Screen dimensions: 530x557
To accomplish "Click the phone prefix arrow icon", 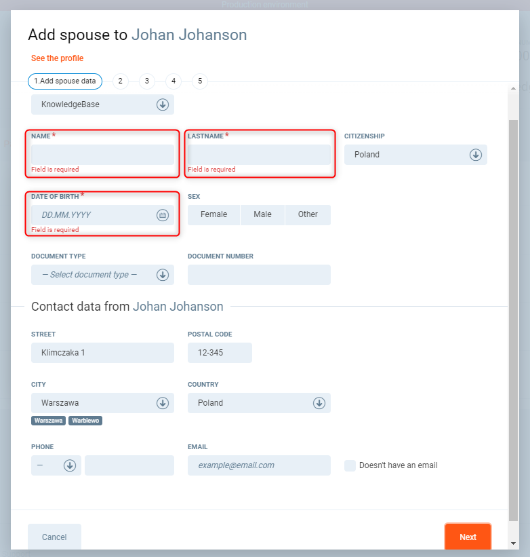I will (69, 465).
